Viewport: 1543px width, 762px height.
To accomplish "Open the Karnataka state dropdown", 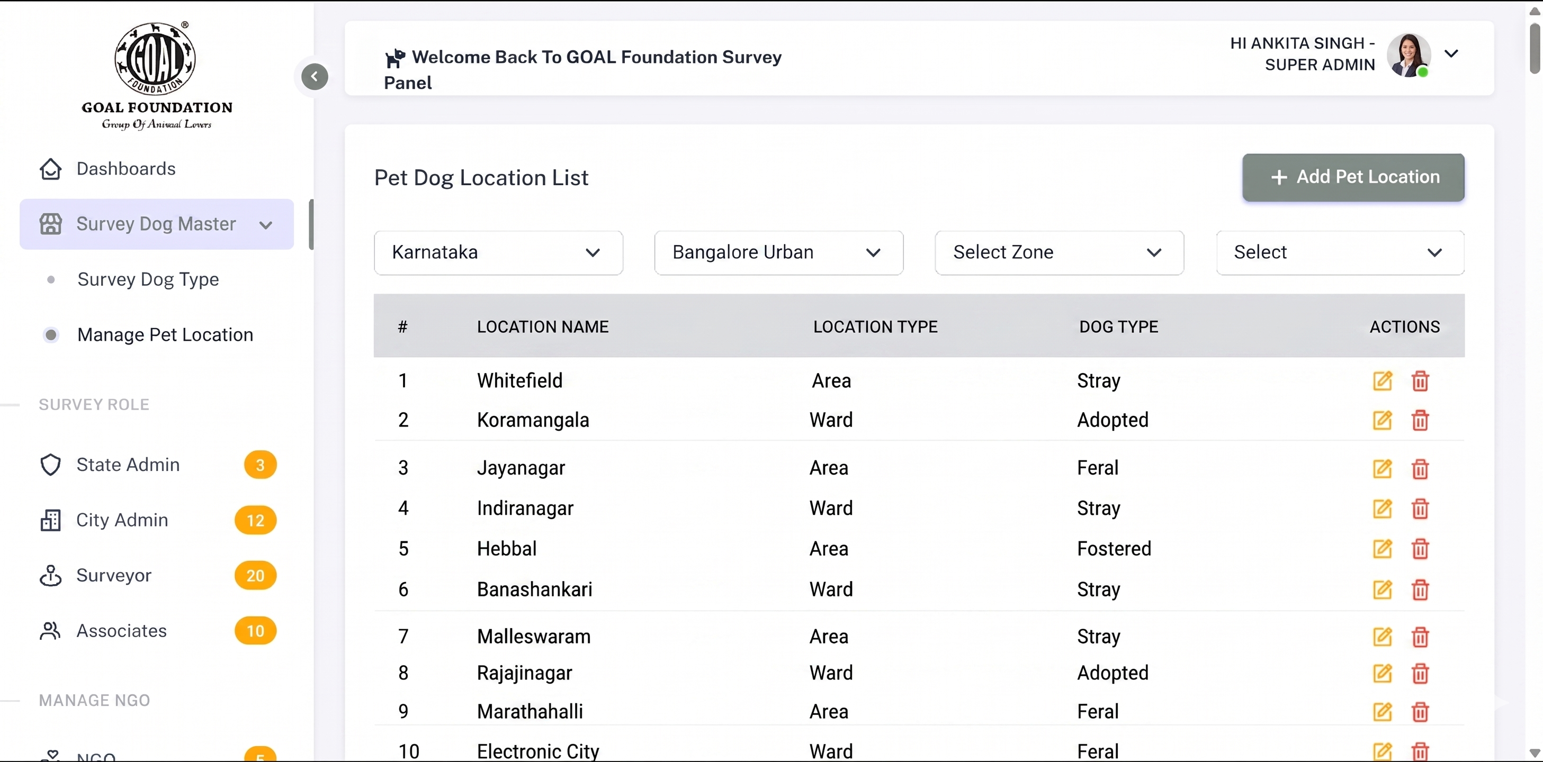I will click(x=498, y=252).
